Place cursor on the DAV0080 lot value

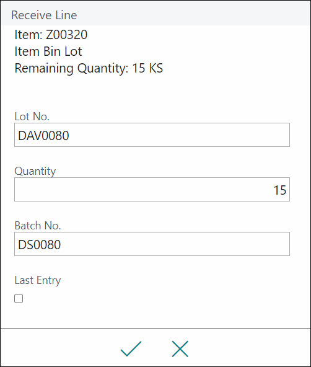coord(43,136)
